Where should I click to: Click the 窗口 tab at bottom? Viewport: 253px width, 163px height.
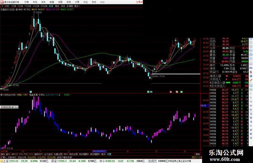click(x=8, y=154)
